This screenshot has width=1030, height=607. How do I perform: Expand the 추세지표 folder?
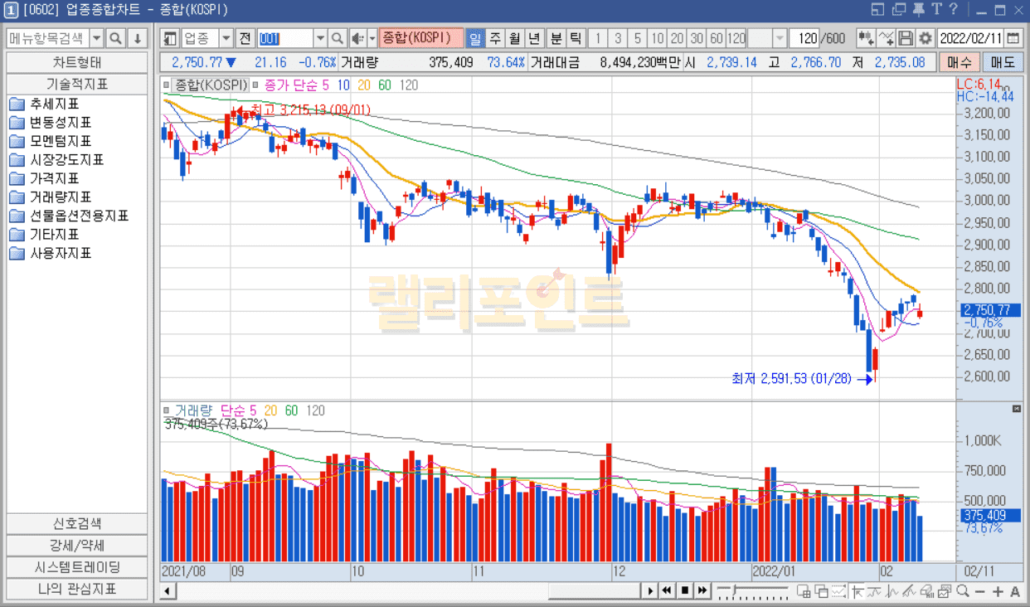(x=17, y=104)
